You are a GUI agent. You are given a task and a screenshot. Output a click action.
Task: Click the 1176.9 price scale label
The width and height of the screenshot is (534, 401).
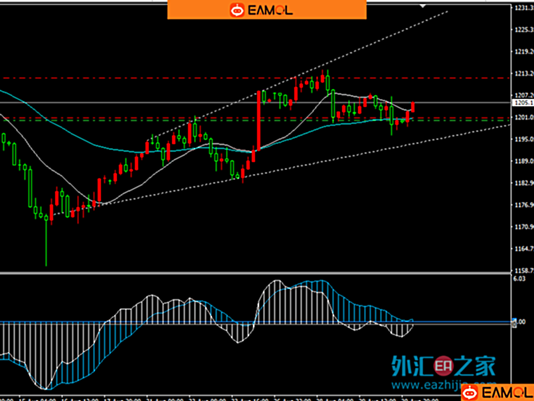(x=524, y=204)
